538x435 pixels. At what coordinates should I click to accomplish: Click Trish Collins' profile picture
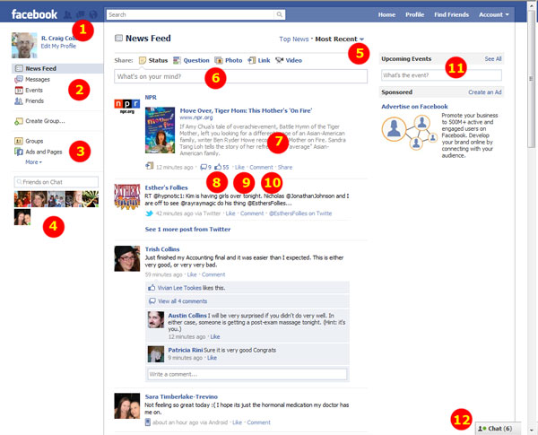coord(127,258)
